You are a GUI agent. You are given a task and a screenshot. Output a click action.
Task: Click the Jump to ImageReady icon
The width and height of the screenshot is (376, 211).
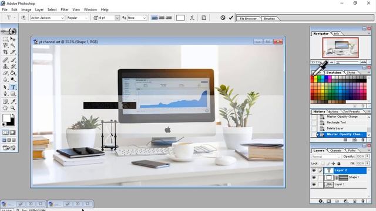tap(9, 148)
